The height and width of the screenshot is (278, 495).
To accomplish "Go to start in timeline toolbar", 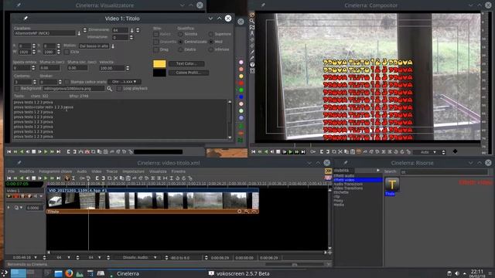I will tap(9, 178).
